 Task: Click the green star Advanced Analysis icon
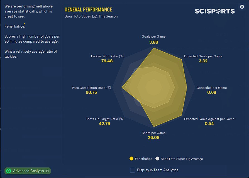9,171
